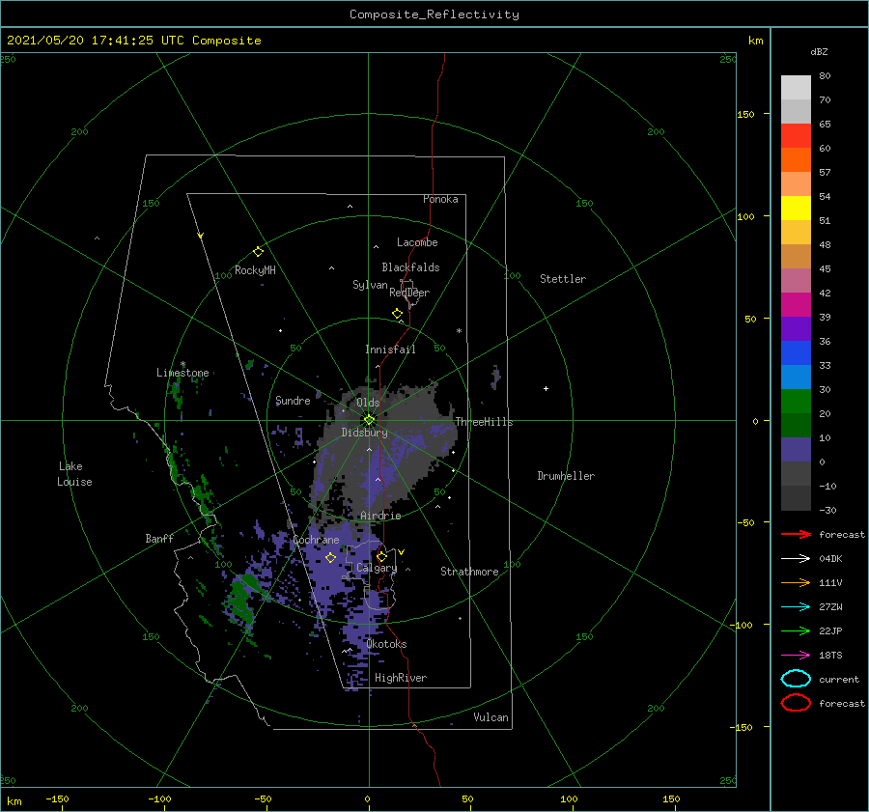The height and width of the screenshot is (812, 869).
Task: Click the Banff label
Action: pos(159,538)
